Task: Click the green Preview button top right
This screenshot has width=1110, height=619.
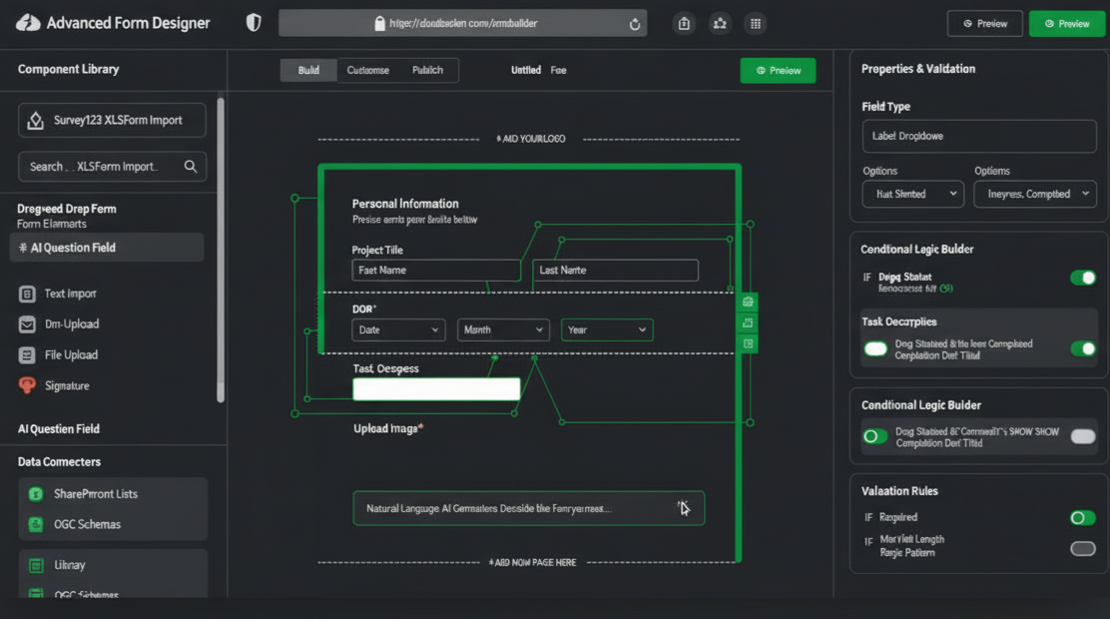Action: [1066, 23]
